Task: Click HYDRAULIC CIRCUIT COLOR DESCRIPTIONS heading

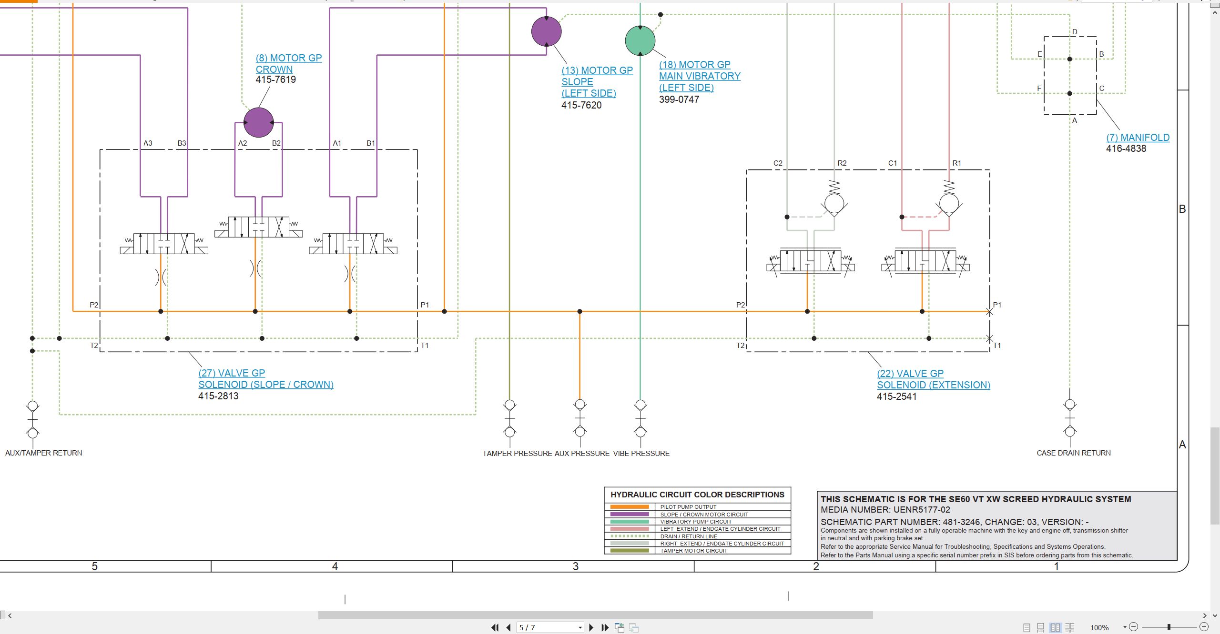Action: 697,495
